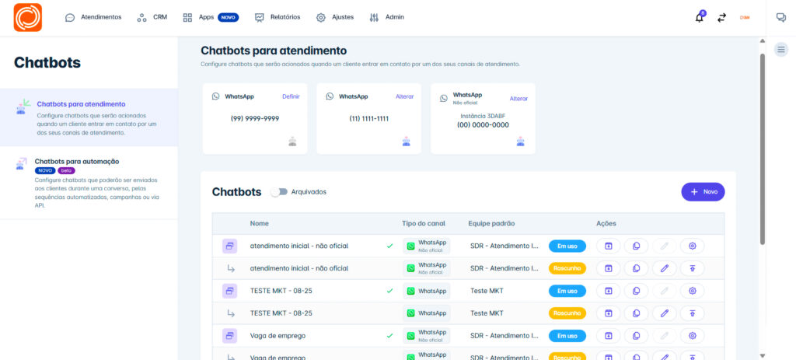This screenshot has width=796, height=360.
Task: Select Chatbots para automação section
Action: click(x=77, y=161)
